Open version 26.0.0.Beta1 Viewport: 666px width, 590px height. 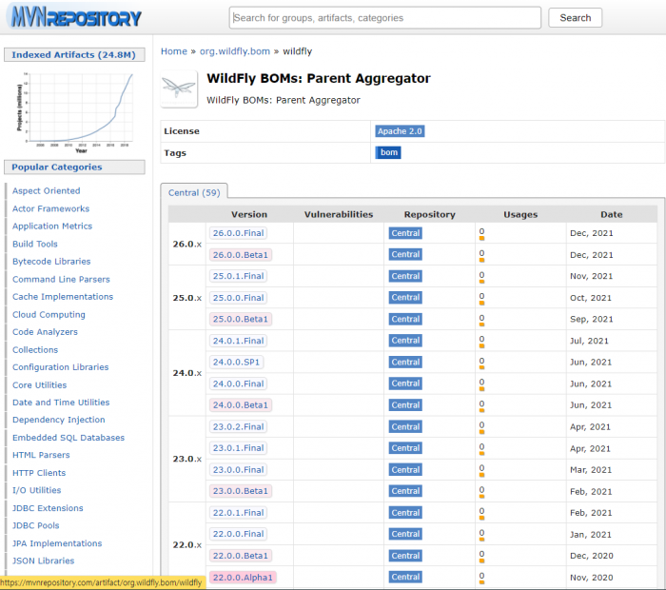241,255
